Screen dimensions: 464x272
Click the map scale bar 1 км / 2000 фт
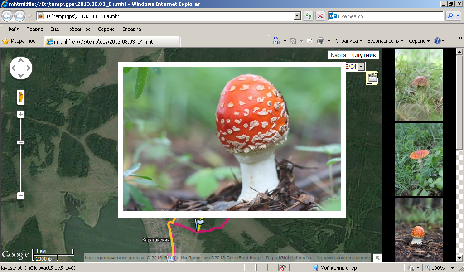pos(53,254)
